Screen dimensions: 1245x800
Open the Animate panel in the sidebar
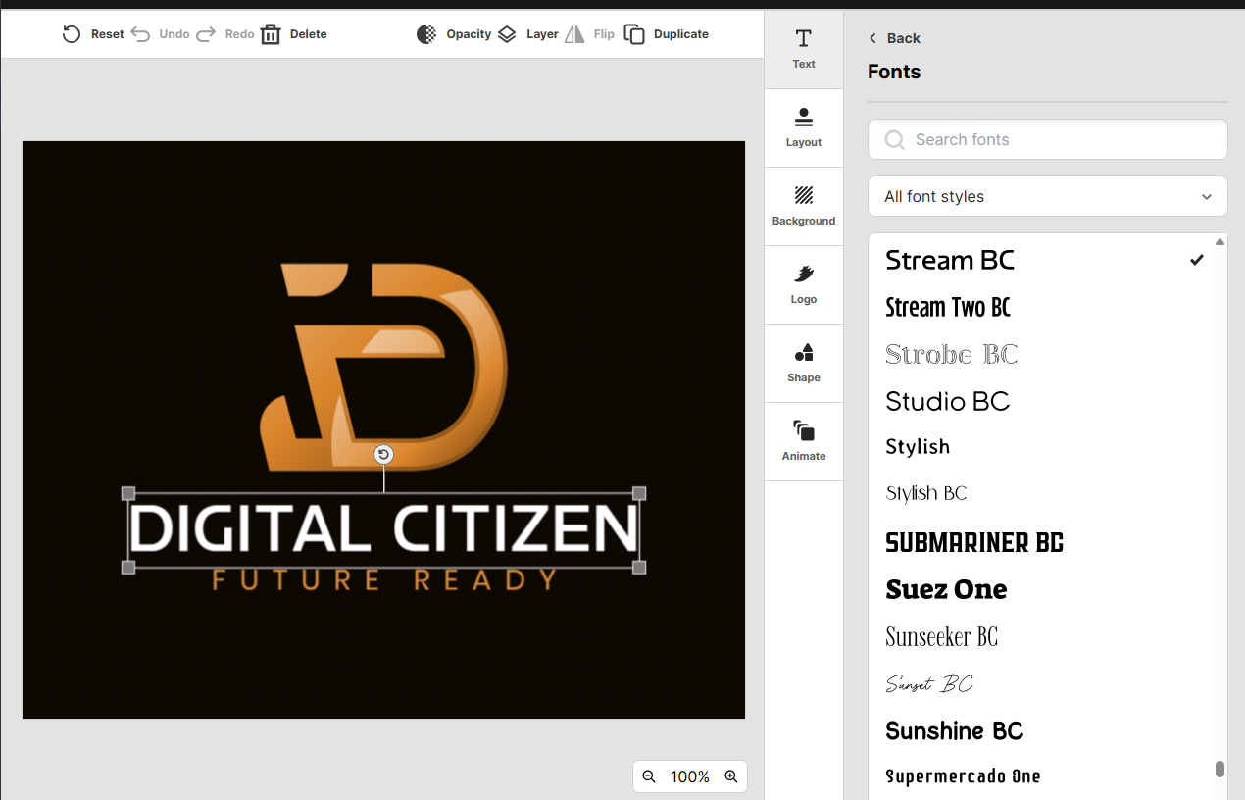tap(804, 441)
